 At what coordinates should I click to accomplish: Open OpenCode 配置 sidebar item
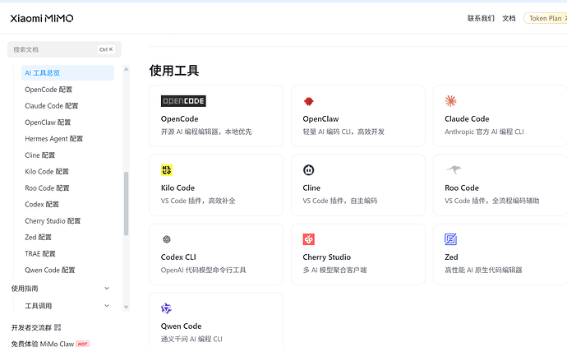(x=48, y=90)
